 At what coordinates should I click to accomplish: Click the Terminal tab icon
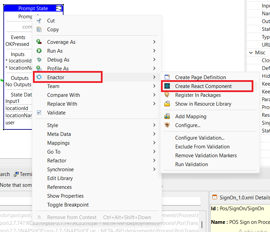click(16, 174)
